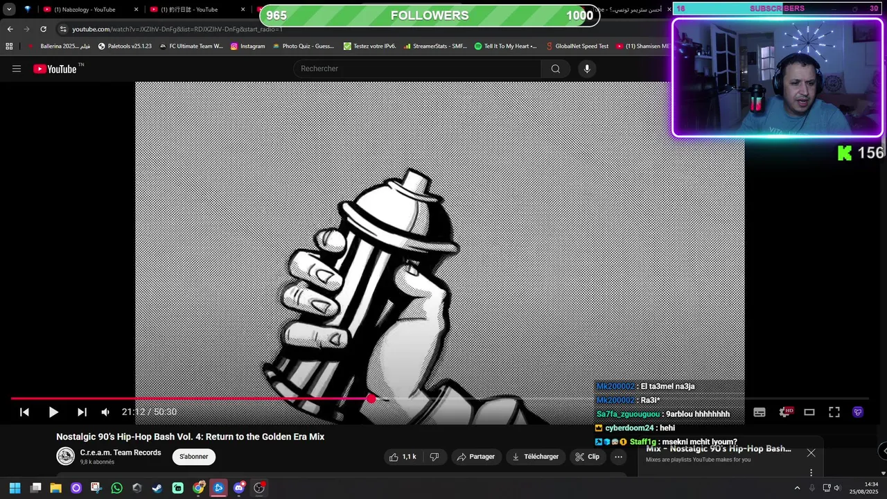887x499 pixels.
Task: Open Google Chrome from the taskbar
Action: tap(198, 488)
